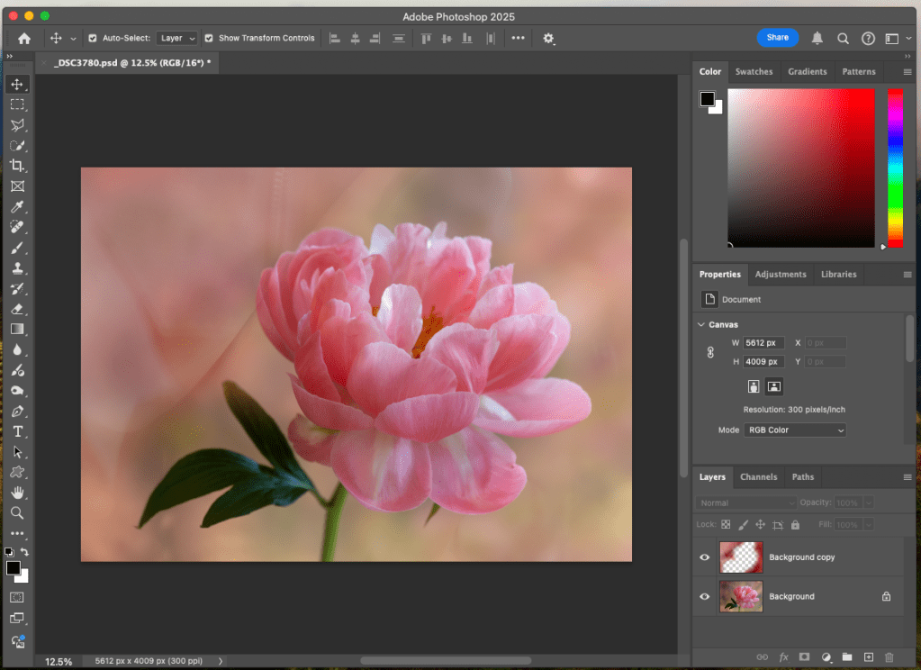Open the Auto-Select Layer dropdown
This screenshot has height=670, width=921.
(x=177, y=39)
